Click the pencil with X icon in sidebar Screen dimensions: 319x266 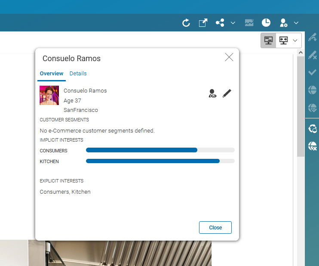click(x=312, y=55)
